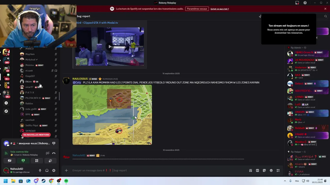Screen dimensions: 330x185
Task: Add a server with plus icon
Action: tap(6, 103)
